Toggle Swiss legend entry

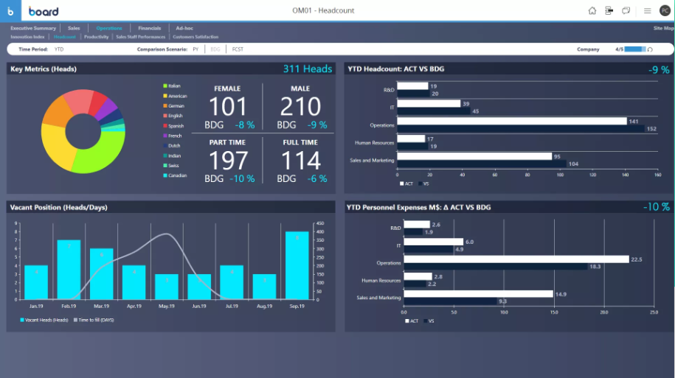pos(171,166)
